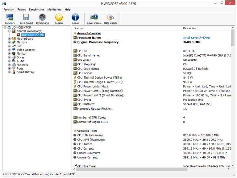237x178 pixels.
Task: Click the horizontal scrollbar left arrow
Action: pyautogui.click(x=74, y=169)
